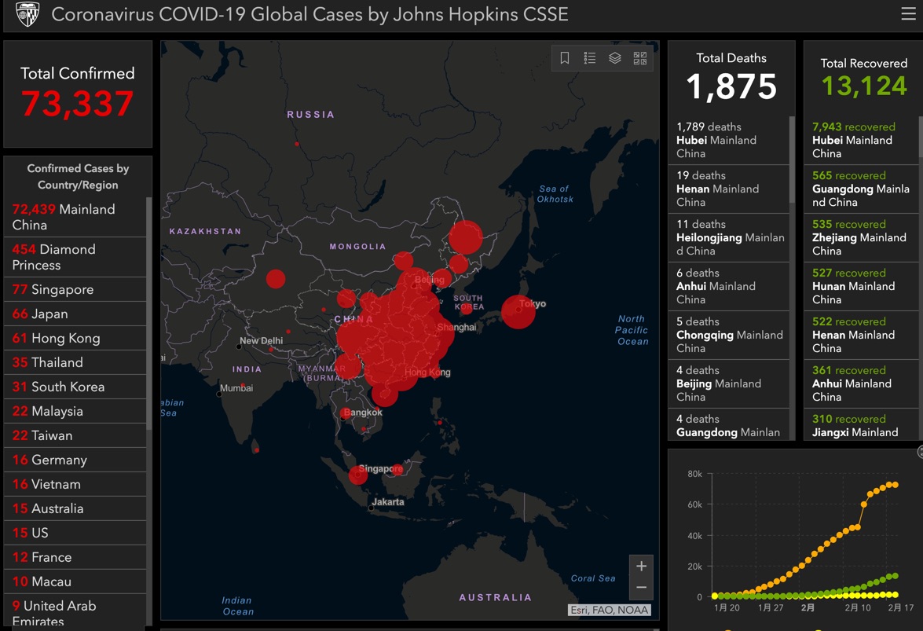Open the map layers list
Image resolution: width=923 pixels, height=631 pixels.
coord(614,57)
